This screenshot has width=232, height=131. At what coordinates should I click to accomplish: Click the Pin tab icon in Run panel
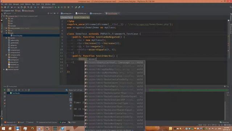(x=5, y=100)
